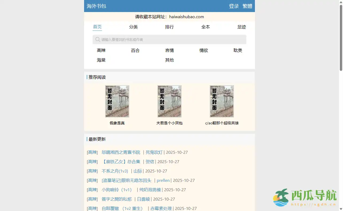Switch to the 排行 tab
This screenshot has height=211, width=343.
pyautogui.click(x=169, y=27)
